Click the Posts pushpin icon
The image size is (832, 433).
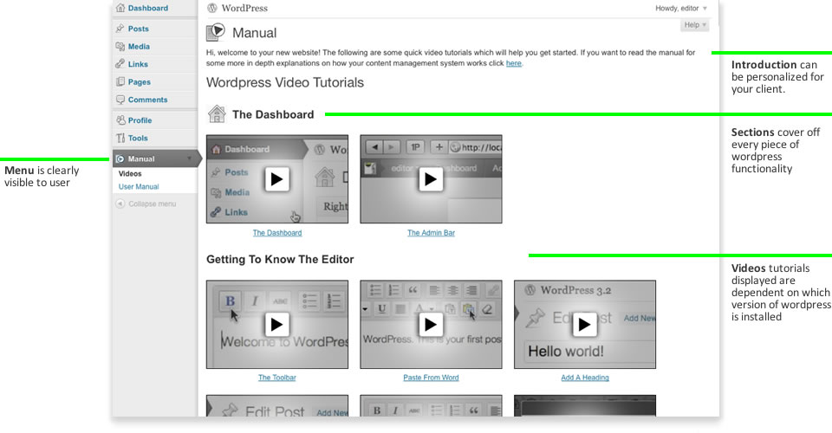120,29
